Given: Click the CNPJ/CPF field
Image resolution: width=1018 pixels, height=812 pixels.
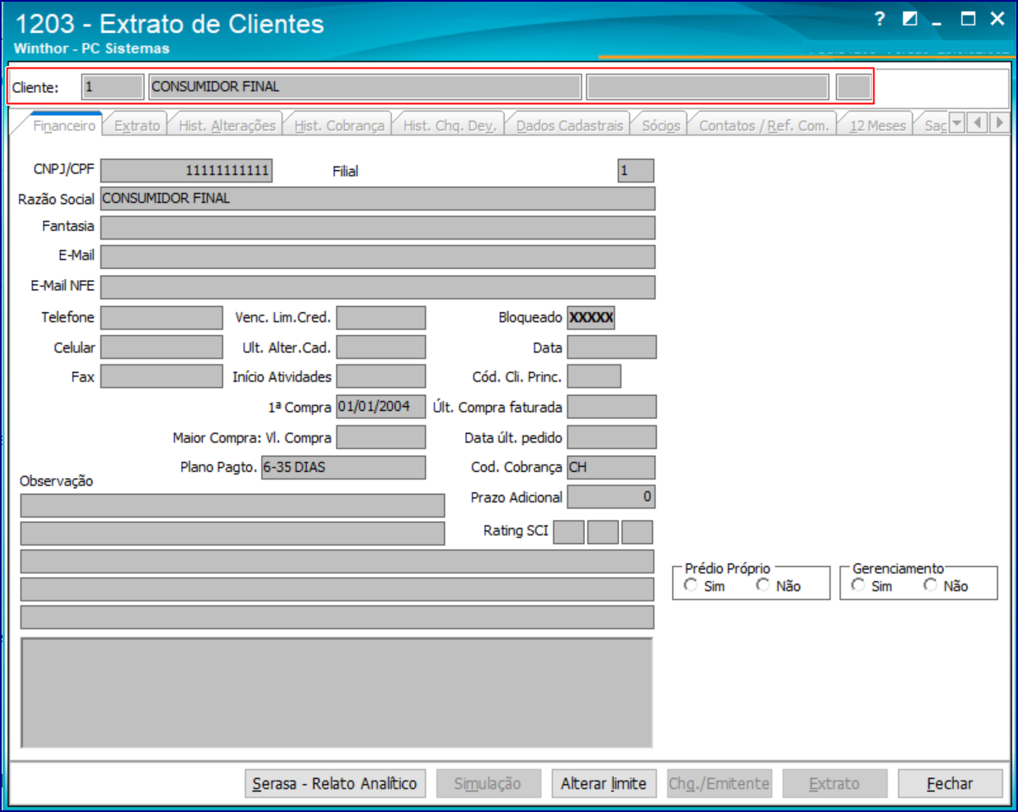Looking at the screenshot, I should tap(187, 171).
